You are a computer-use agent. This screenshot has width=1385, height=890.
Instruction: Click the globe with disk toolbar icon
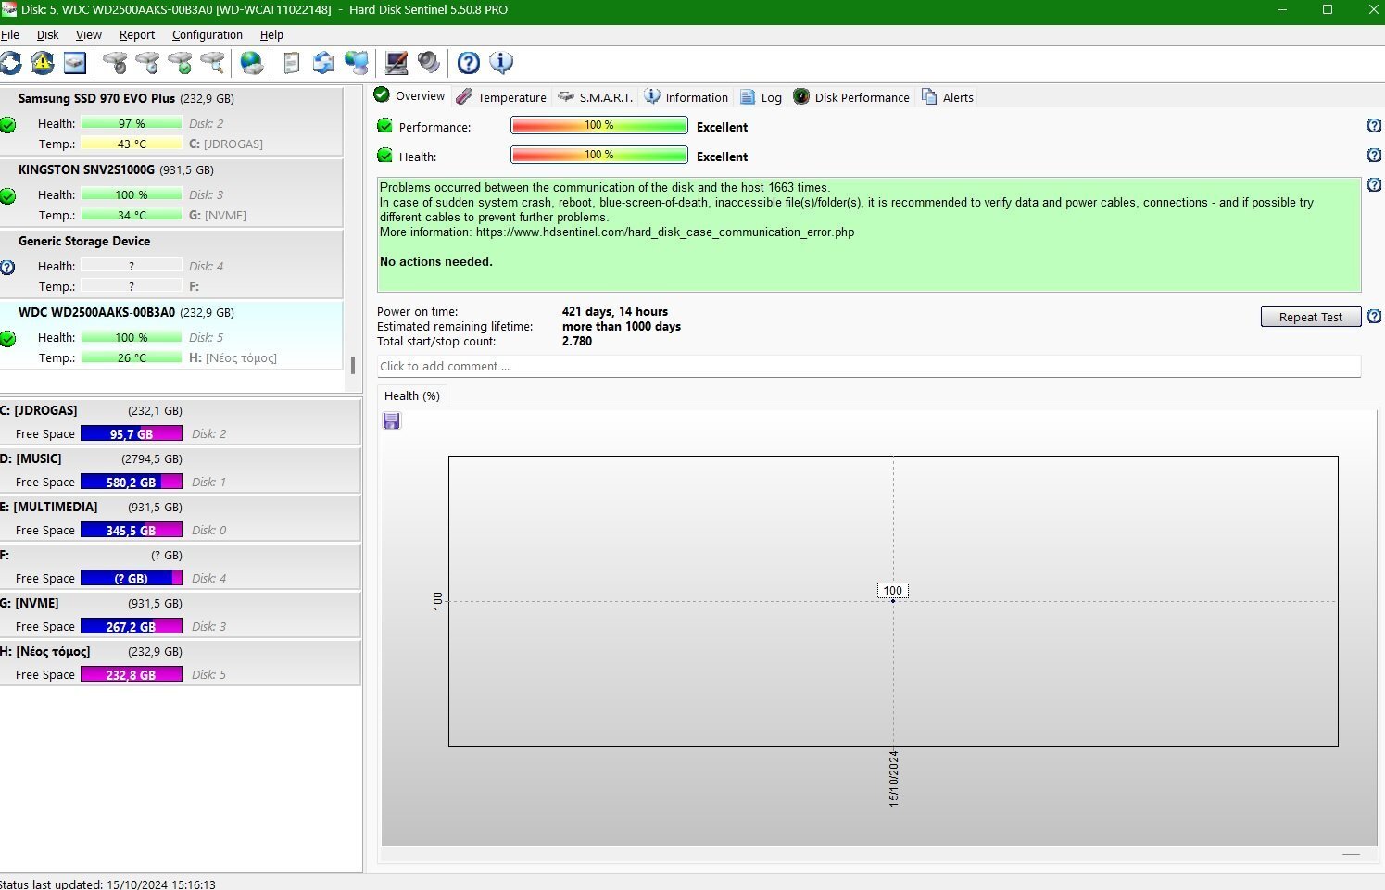(251, 63)
